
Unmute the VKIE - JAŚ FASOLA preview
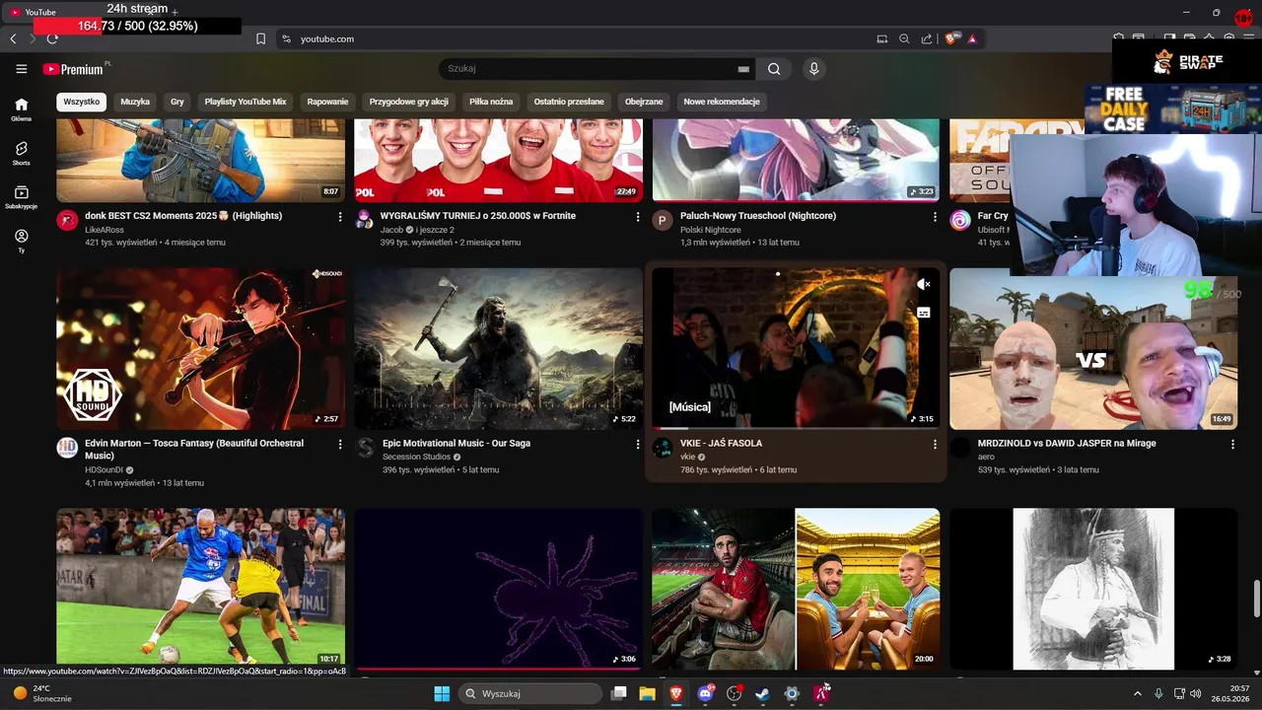[924, 284]
